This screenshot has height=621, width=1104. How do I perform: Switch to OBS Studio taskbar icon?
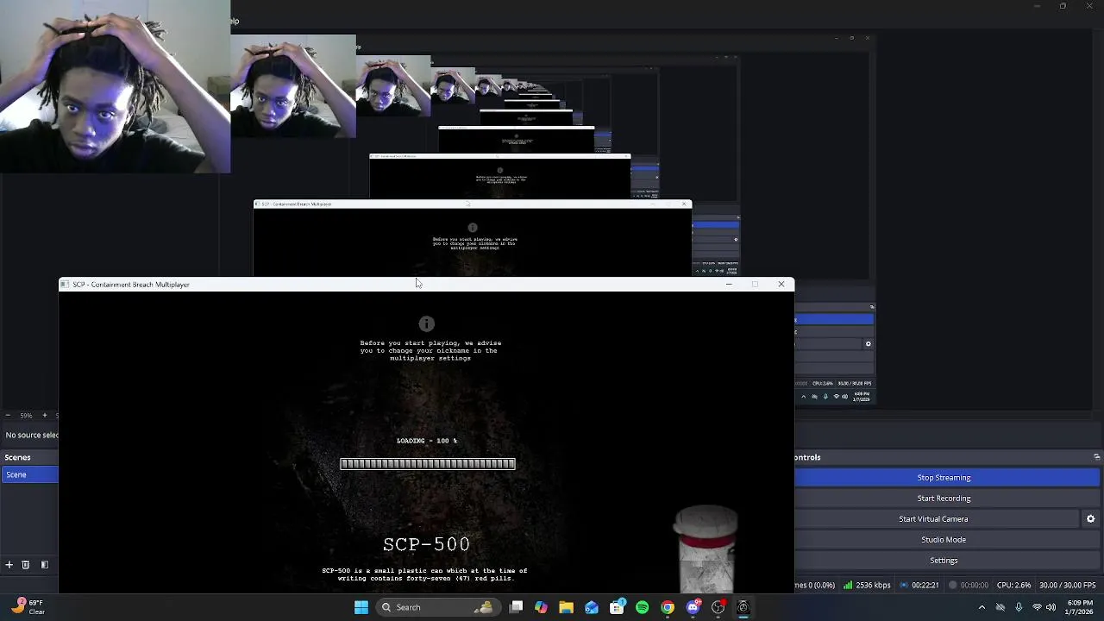[718, 607]
